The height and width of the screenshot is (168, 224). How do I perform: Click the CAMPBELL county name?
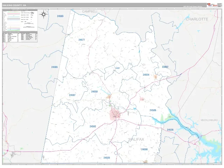[90, 12]
